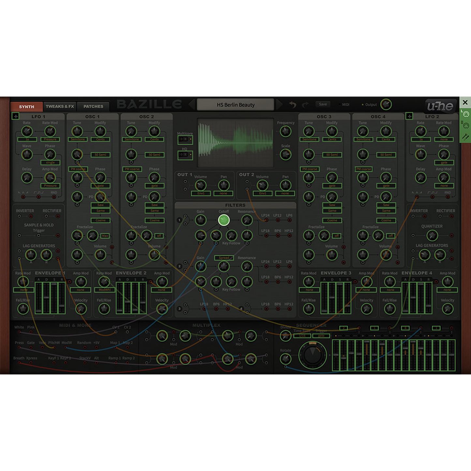Switch to the Tweaks & FX tab

tap(60, 106)
